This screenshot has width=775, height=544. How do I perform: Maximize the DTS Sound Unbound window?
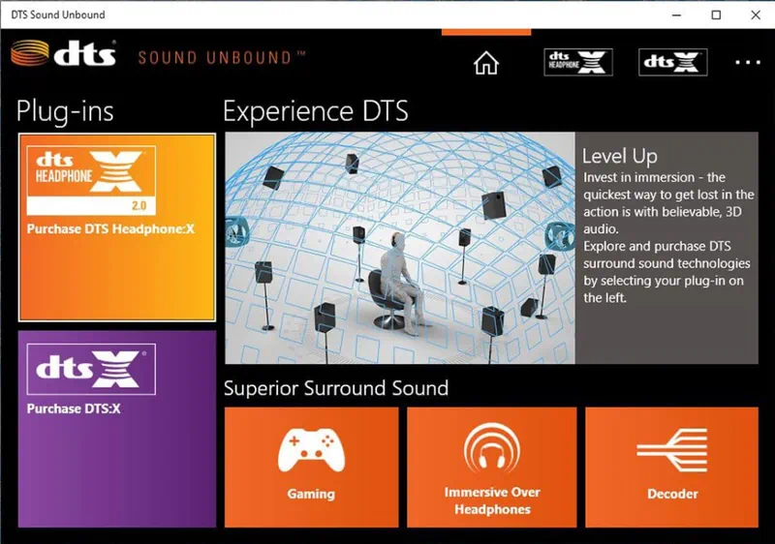(x=716, y=15)
